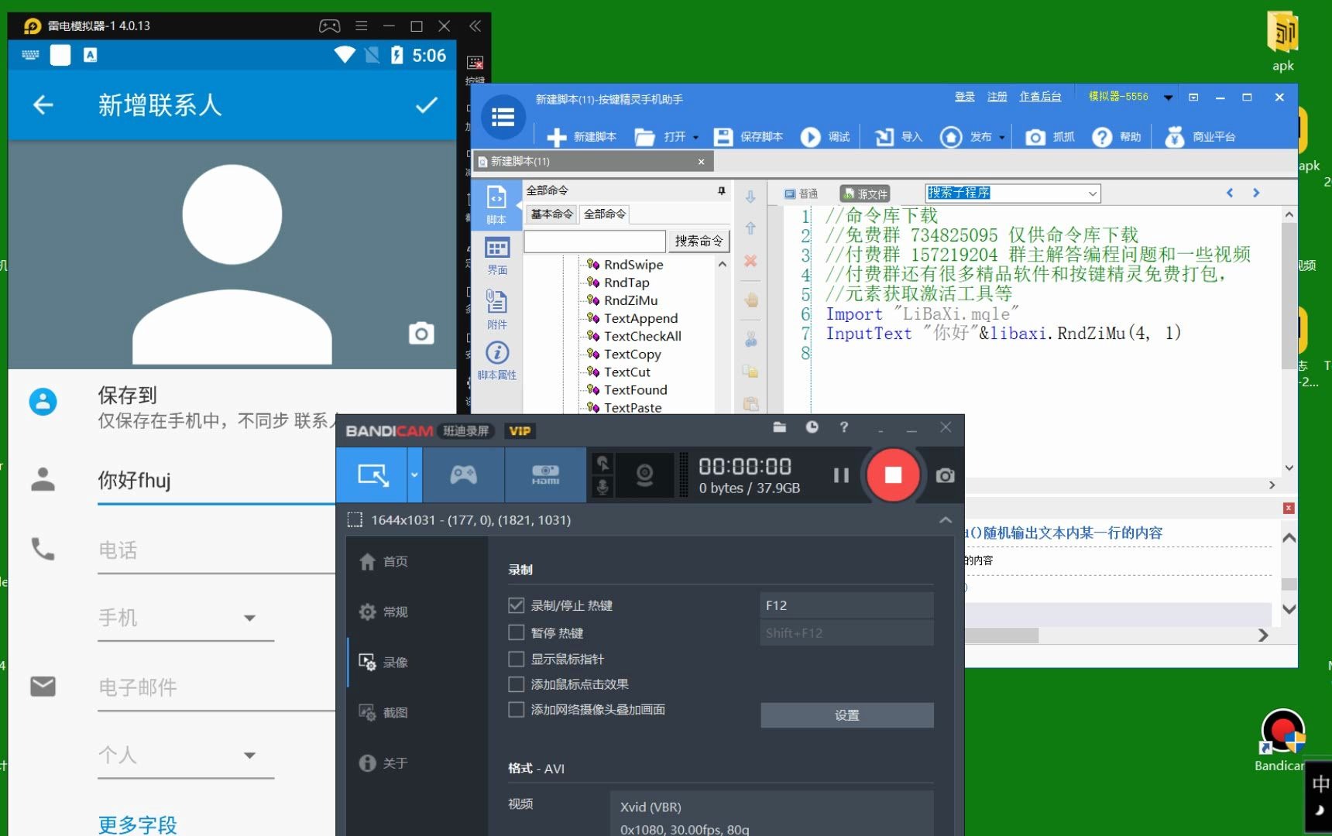Run 调试 debug on the script
The image size is (1332, 836).
826,137
